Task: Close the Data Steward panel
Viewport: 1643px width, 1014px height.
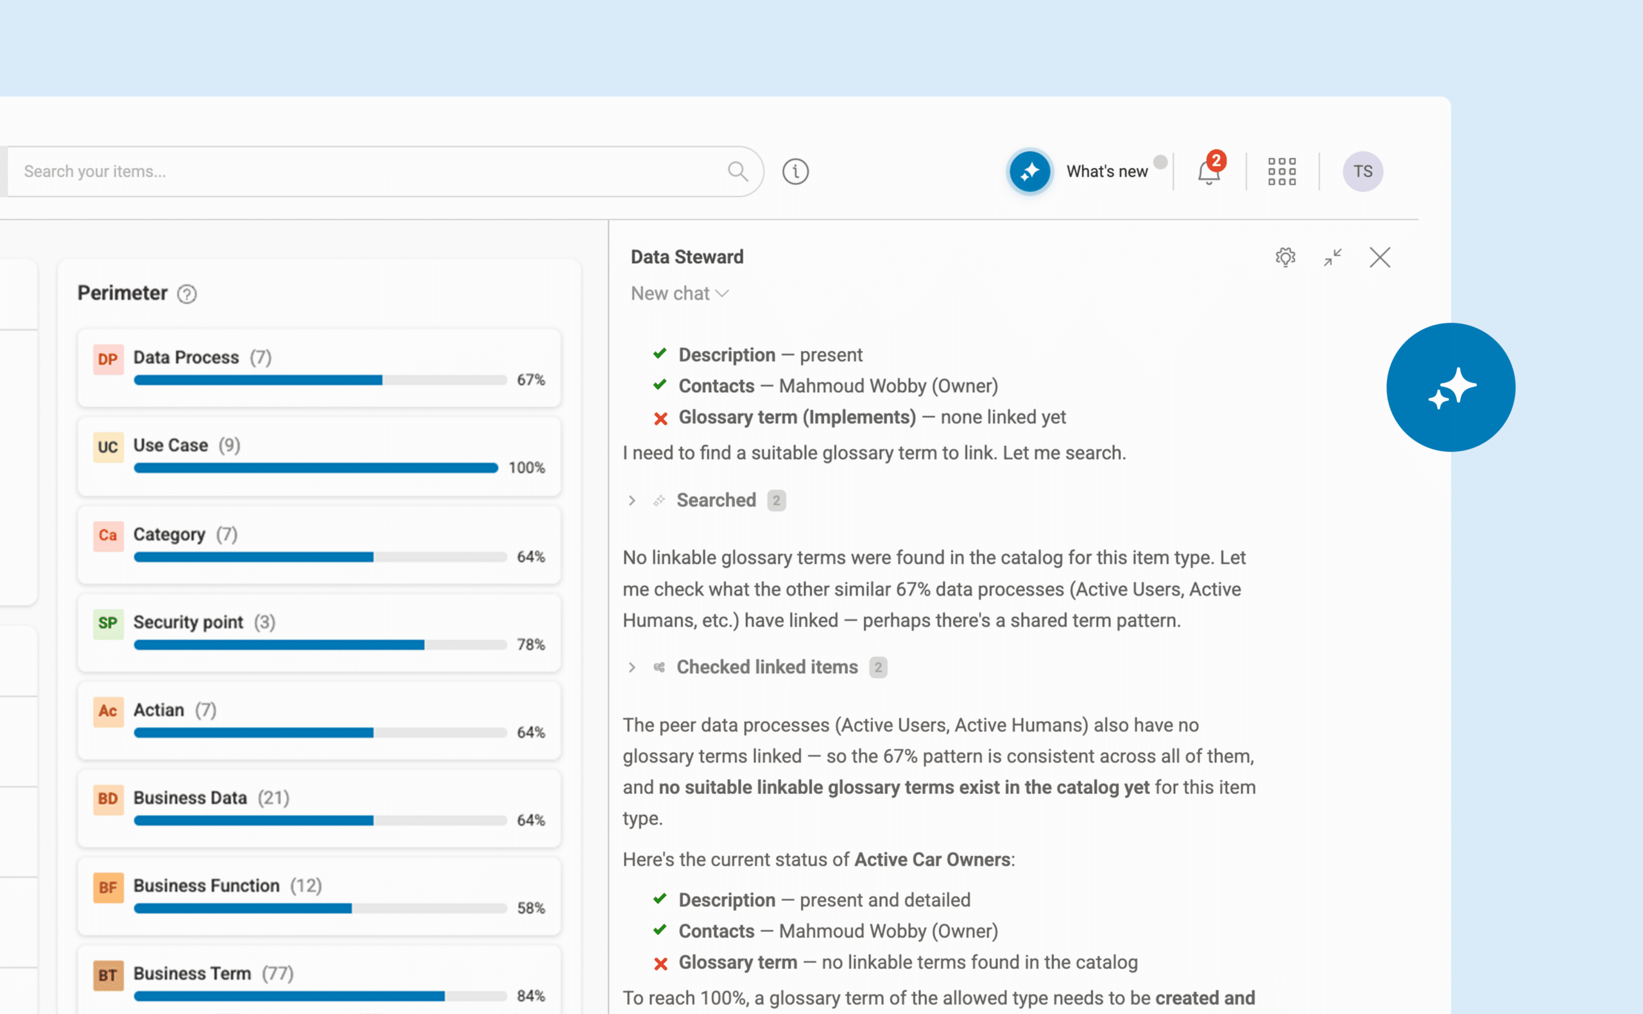Action: (x=1379, y=257)
